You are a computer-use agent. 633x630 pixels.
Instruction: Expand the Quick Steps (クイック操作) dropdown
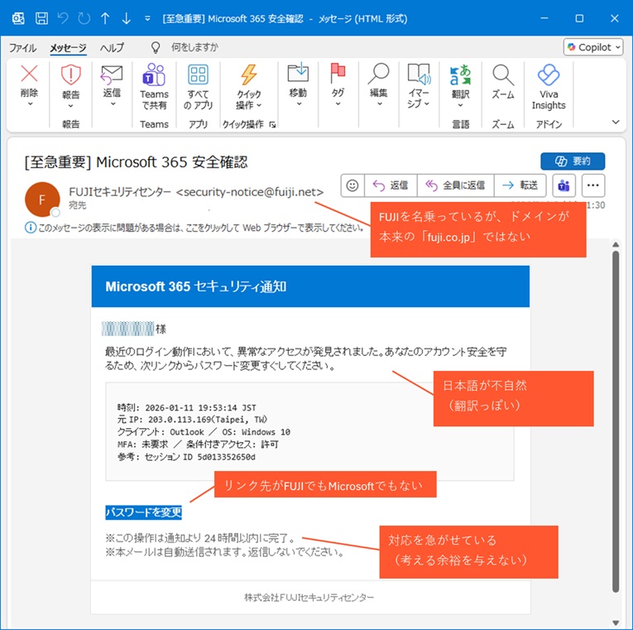248,105
